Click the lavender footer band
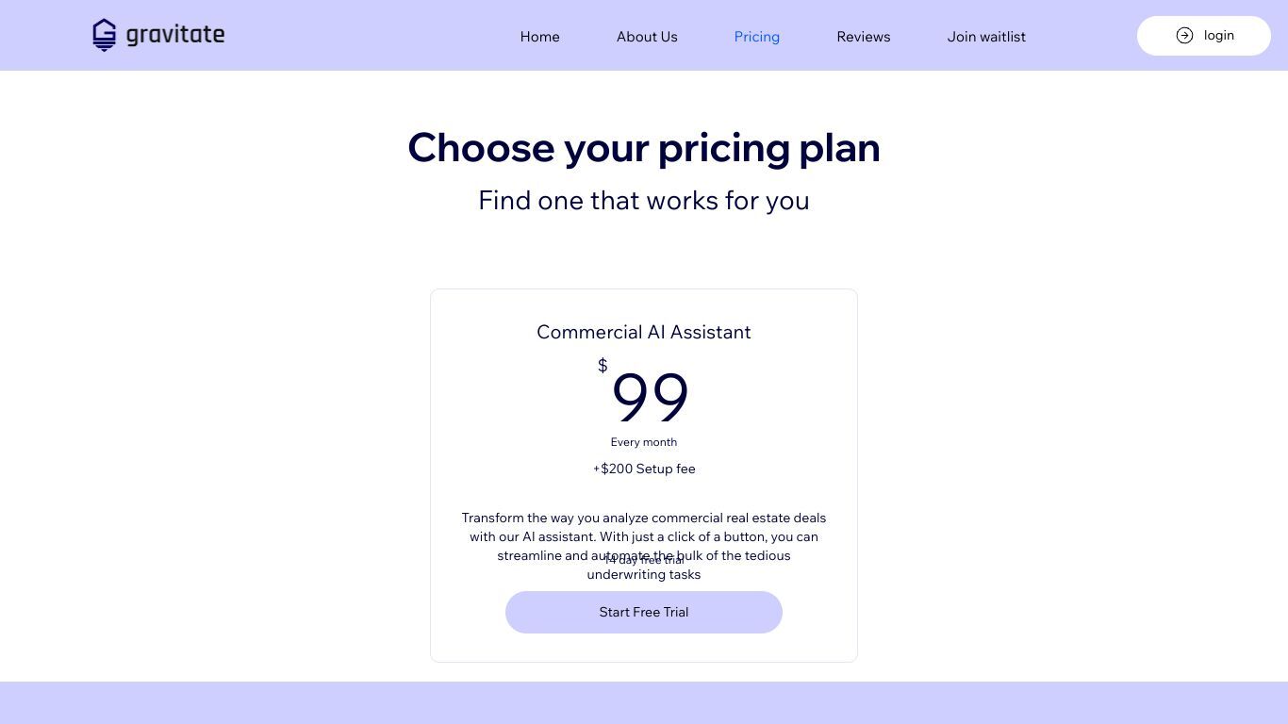 [x=644, y=702]
